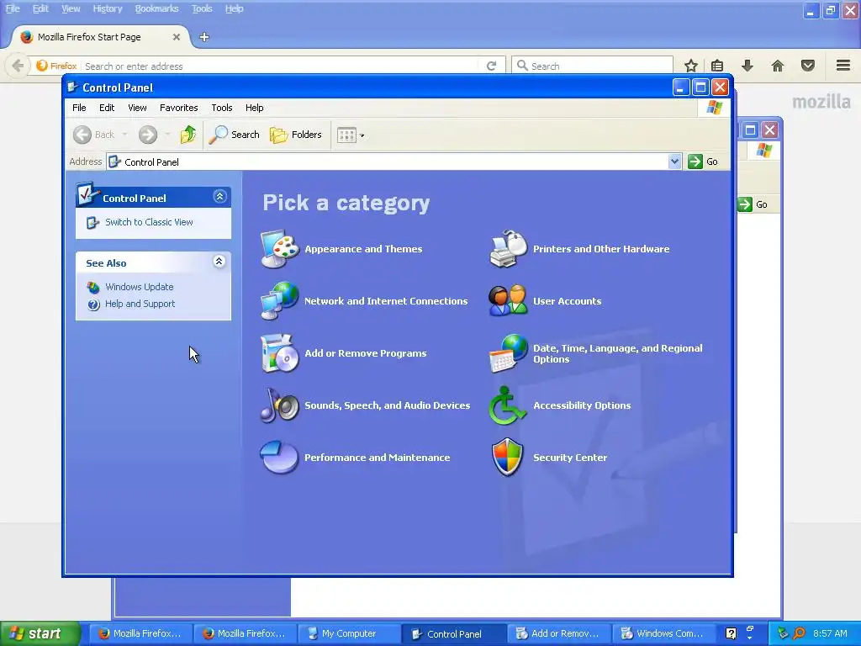Open Firefox hamburger menu
Viewport: 861px width, 646px height.
(x=843, y=66)
